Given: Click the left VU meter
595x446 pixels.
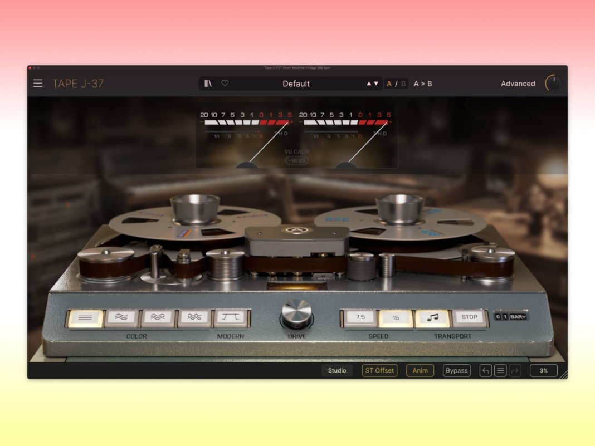Looking at the screenshot, I should (x=247, y=139).
